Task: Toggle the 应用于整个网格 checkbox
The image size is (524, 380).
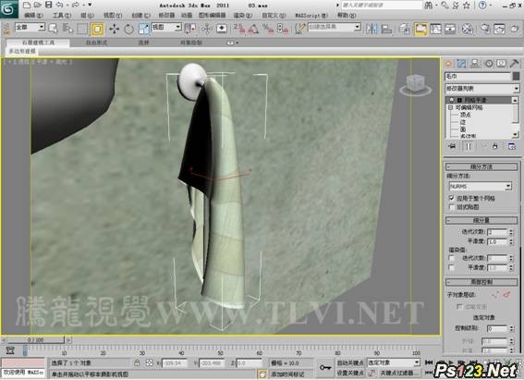Action: pyautogui.click(x=452, y=198)
